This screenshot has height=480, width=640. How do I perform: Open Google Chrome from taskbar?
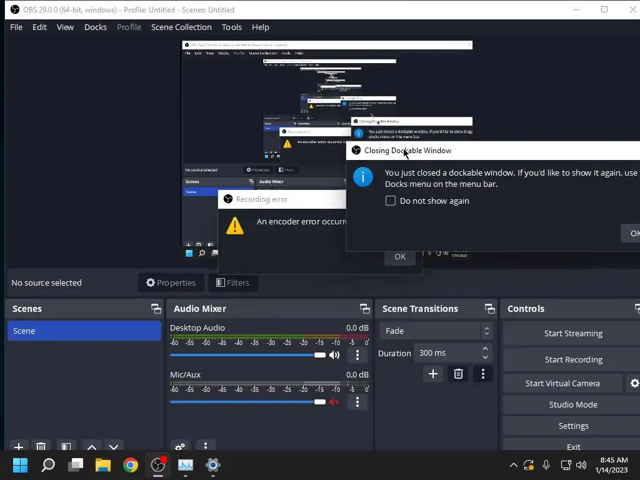131,464
